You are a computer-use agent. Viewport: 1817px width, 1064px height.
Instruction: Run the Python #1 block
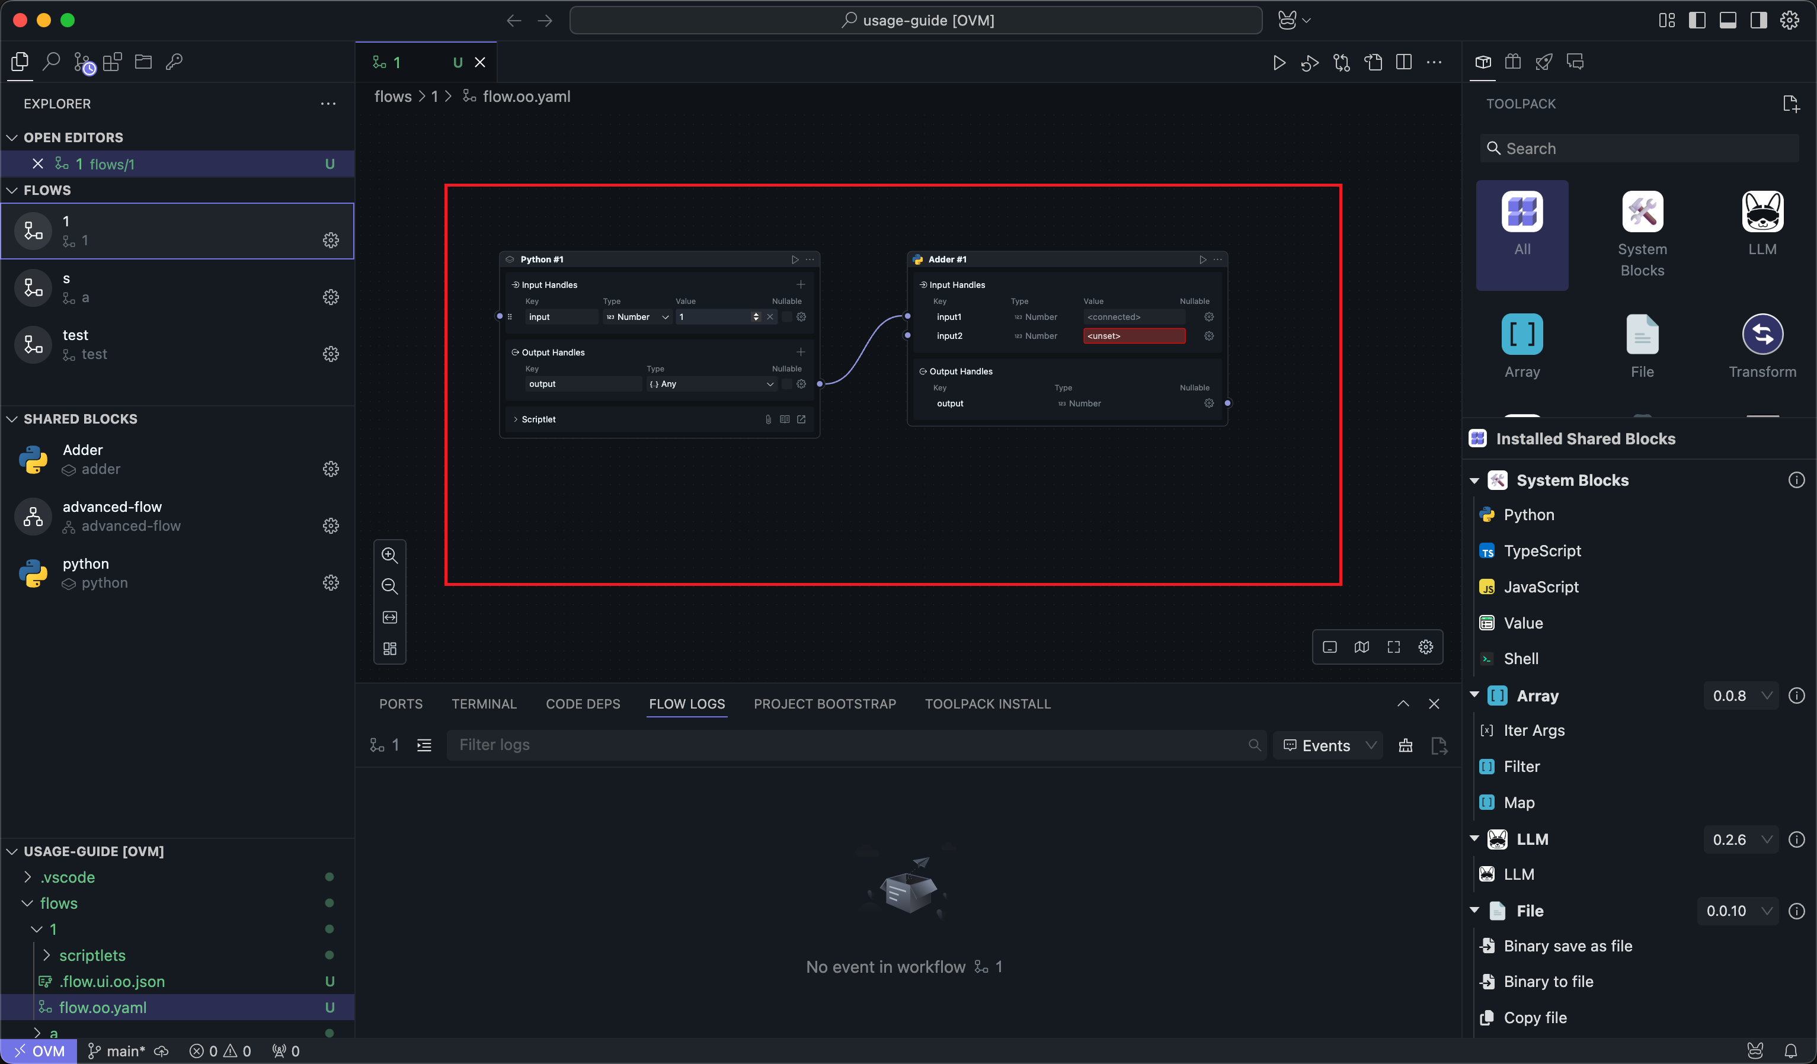[x=795, y=259]
